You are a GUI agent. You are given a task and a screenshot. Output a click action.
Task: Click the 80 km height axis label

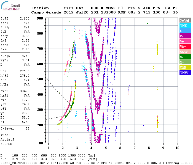(41, 143)
